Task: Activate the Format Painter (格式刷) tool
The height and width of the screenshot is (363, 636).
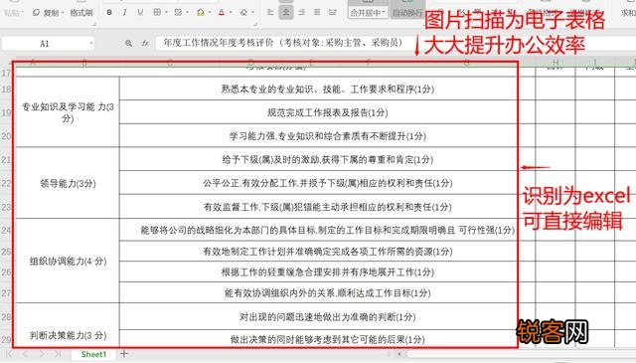Action: click(81, 13)
